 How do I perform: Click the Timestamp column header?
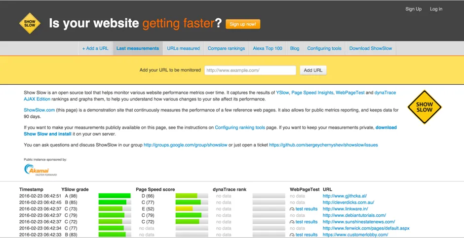click(31, 190)
